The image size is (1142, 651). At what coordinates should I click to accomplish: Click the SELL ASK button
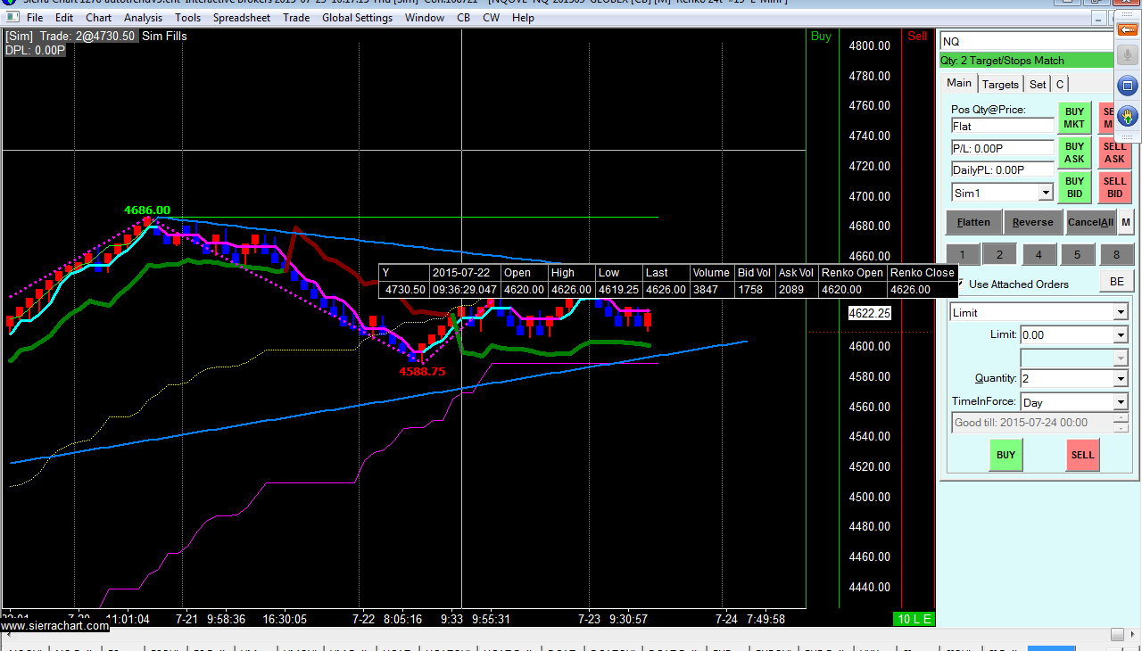1114,152
